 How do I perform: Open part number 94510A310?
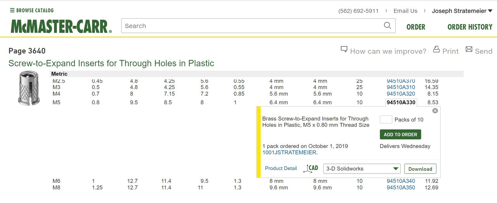[x=401, y=87]
